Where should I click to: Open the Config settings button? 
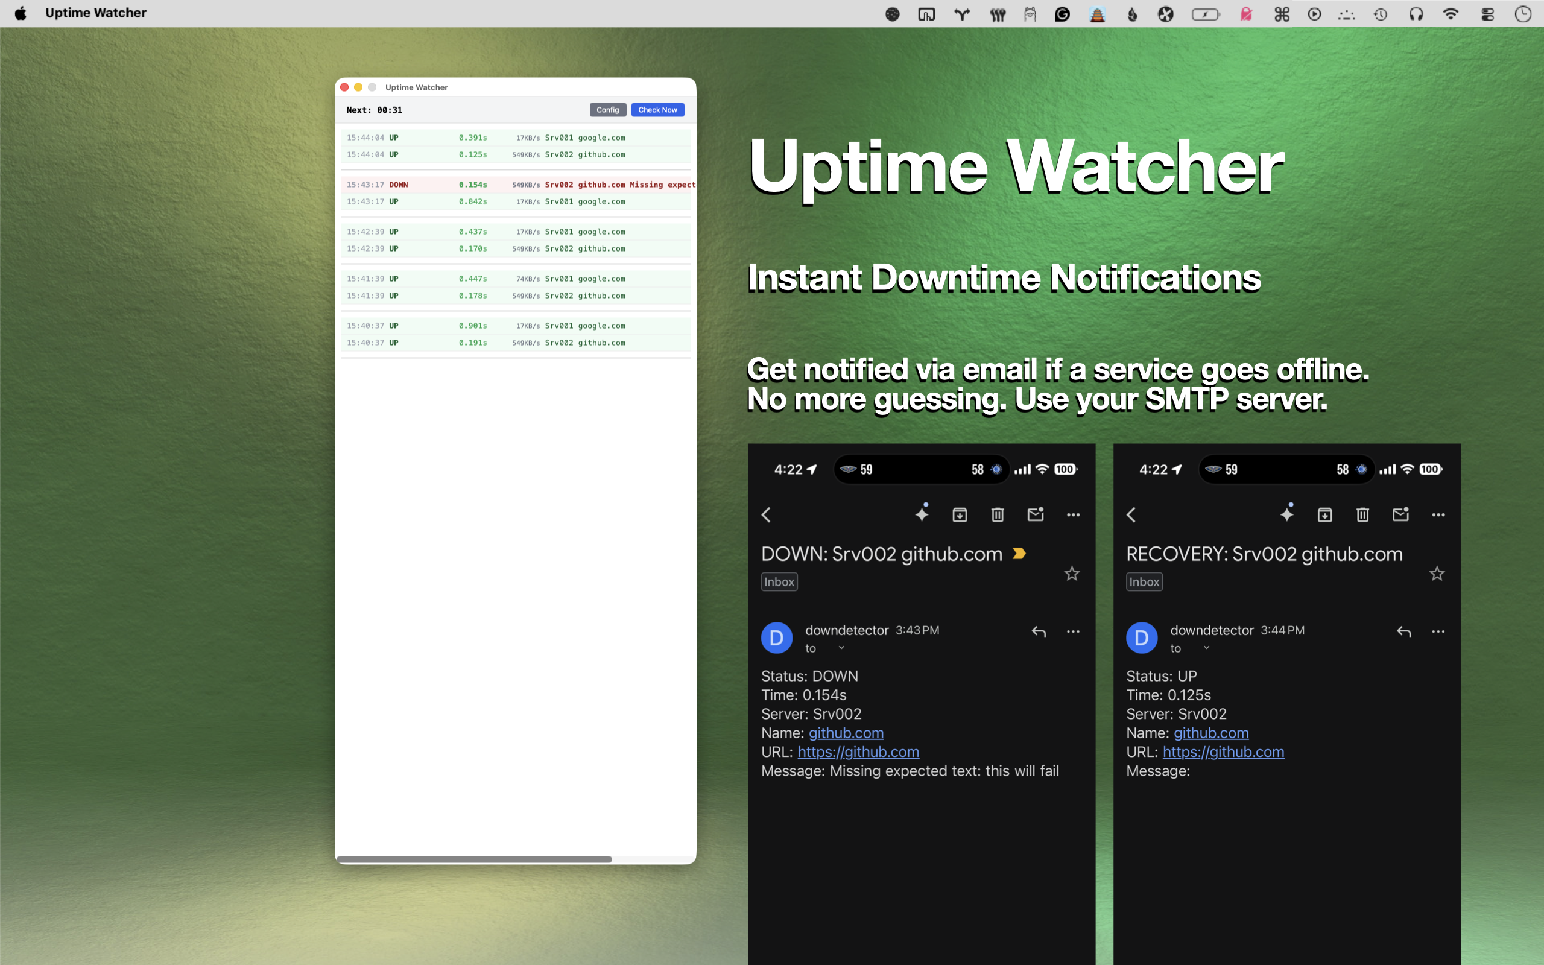tap(607, 110)
